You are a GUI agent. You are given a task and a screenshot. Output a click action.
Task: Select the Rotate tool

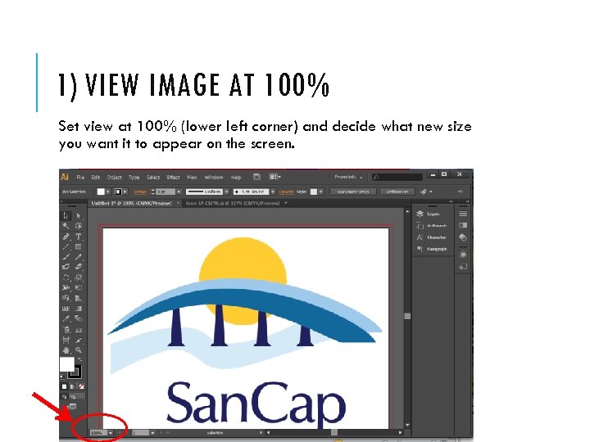pyautogui.click(x=66, y=277)
